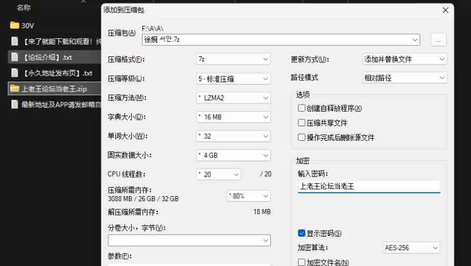Screen dimensions: 471x266
Task: Click the 【永久地址发布页】.txt file icon
Action: coord(14,73)
